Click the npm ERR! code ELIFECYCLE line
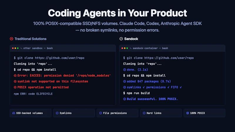The height and width of the screenshot is (132, 235). 33,94
